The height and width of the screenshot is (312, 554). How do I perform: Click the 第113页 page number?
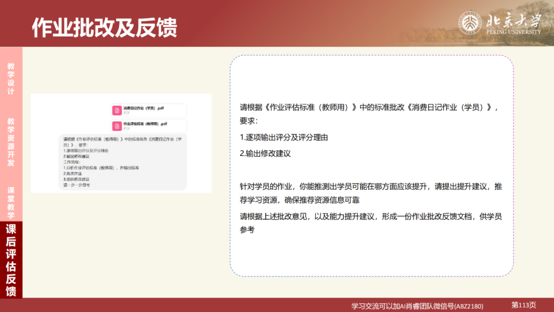[523, 305]
